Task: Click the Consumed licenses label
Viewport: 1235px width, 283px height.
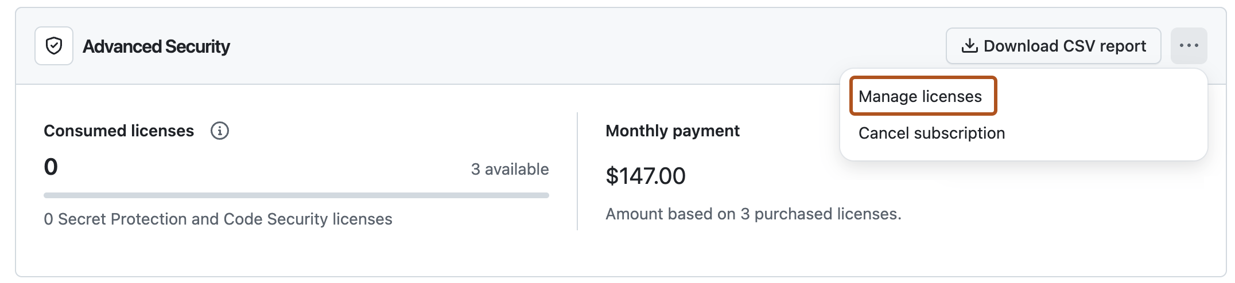Action: click(119, 131)
